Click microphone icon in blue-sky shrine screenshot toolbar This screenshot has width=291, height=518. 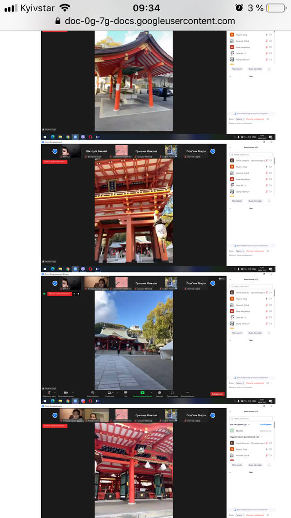pyautogui.click(x=49, y=392)
